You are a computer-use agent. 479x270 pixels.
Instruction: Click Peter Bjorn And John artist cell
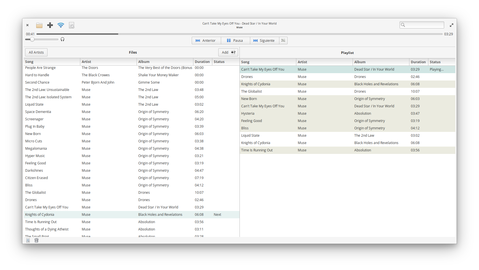(98, 82)
